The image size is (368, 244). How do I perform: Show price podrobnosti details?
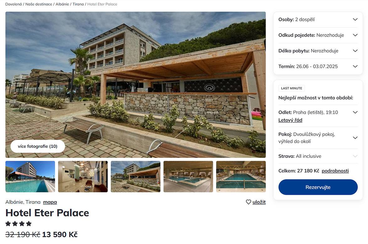(x=335, y=171)
